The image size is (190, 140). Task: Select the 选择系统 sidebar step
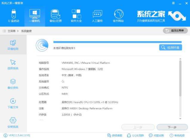tap(13, 65)
